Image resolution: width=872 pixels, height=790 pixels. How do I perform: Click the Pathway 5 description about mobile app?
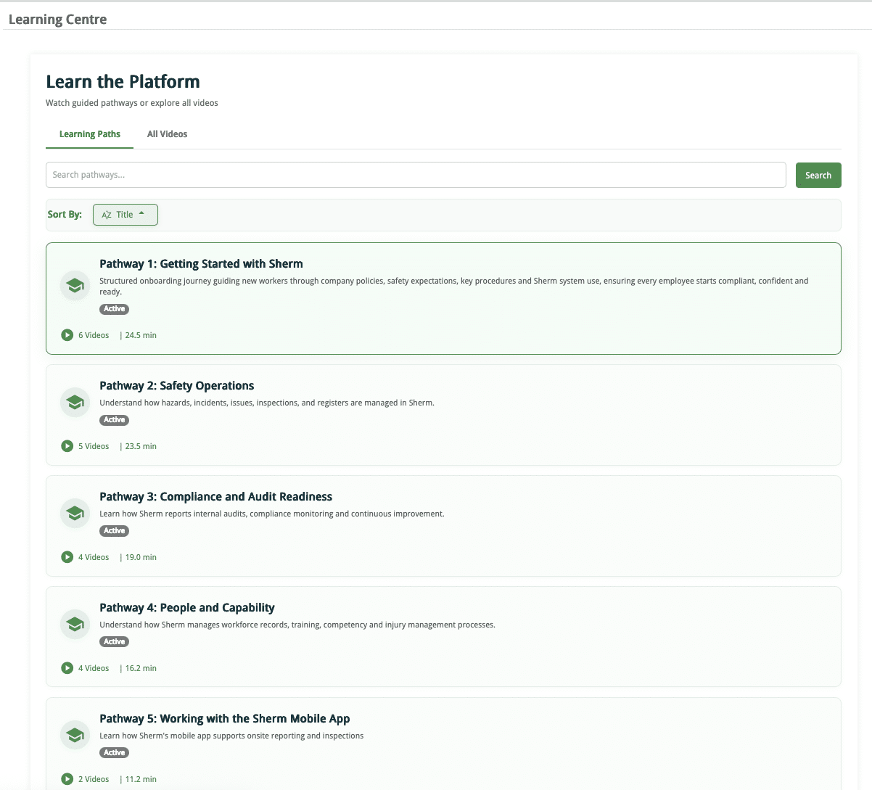[231, 736]
